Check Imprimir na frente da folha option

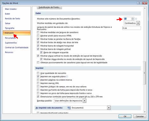(x=38, y=90)
